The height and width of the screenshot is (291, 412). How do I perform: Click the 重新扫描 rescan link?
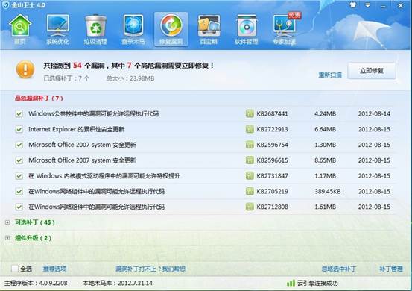pyautogui.click(x=330, y=75)
